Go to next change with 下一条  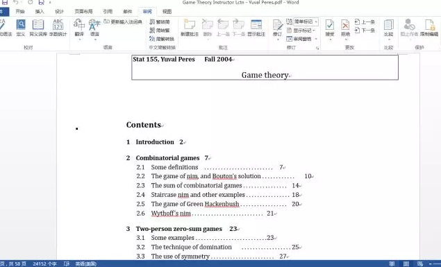pyautogui.click(x=365, y=31)
